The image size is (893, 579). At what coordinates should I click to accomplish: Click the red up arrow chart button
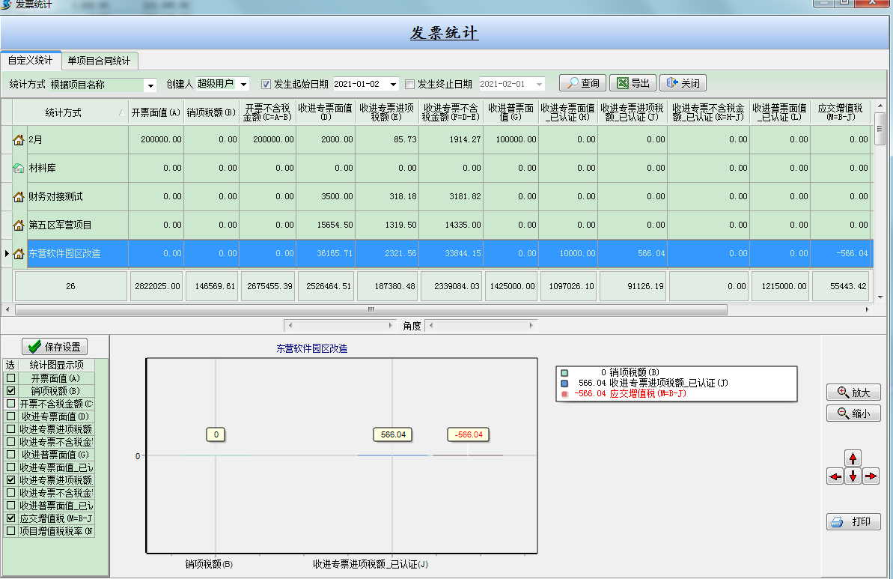click(853, 458)
